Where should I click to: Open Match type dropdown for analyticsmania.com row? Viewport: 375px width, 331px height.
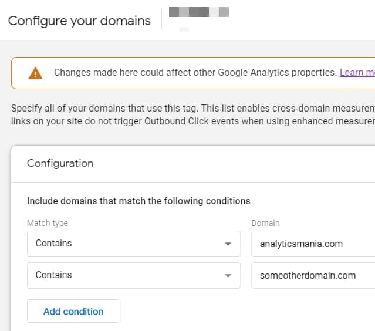133,244
